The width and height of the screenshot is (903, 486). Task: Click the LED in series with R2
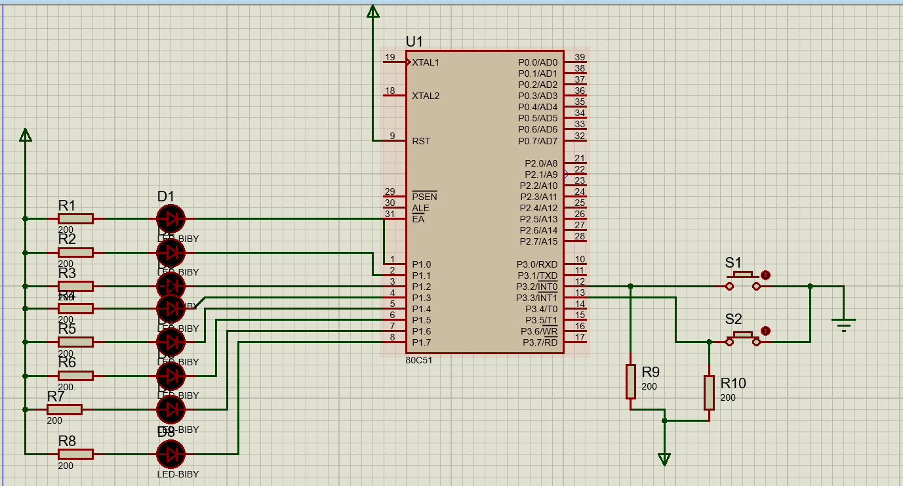click(x=171, y=253)
